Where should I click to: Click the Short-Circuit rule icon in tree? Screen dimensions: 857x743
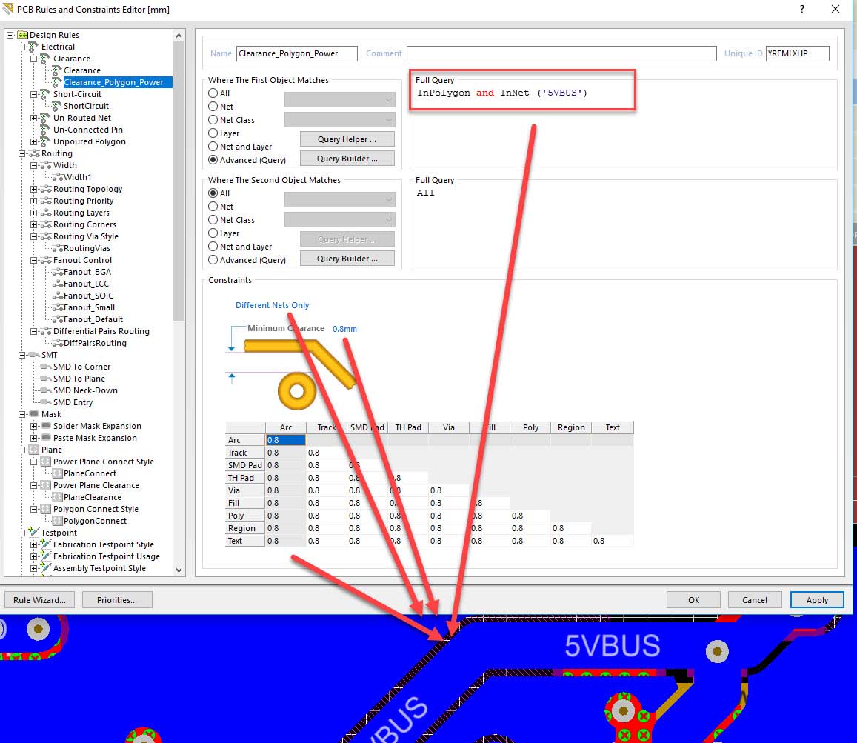[x=44, y=94]
